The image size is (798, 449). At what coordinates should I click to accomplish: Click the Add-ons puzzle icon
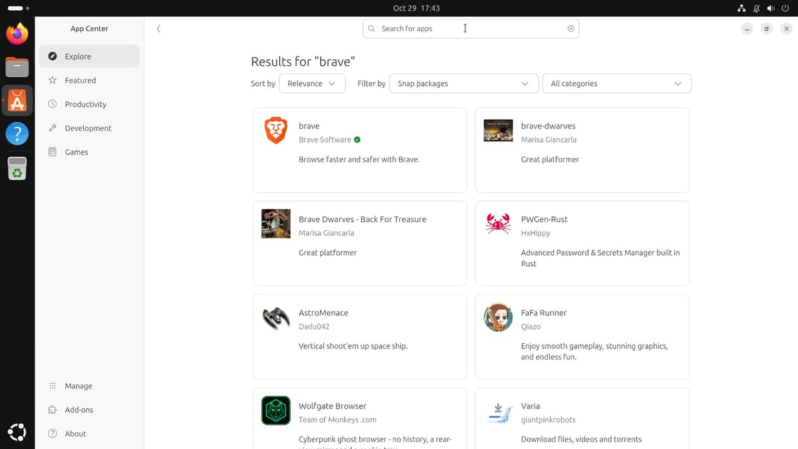[x=53, y=410]
